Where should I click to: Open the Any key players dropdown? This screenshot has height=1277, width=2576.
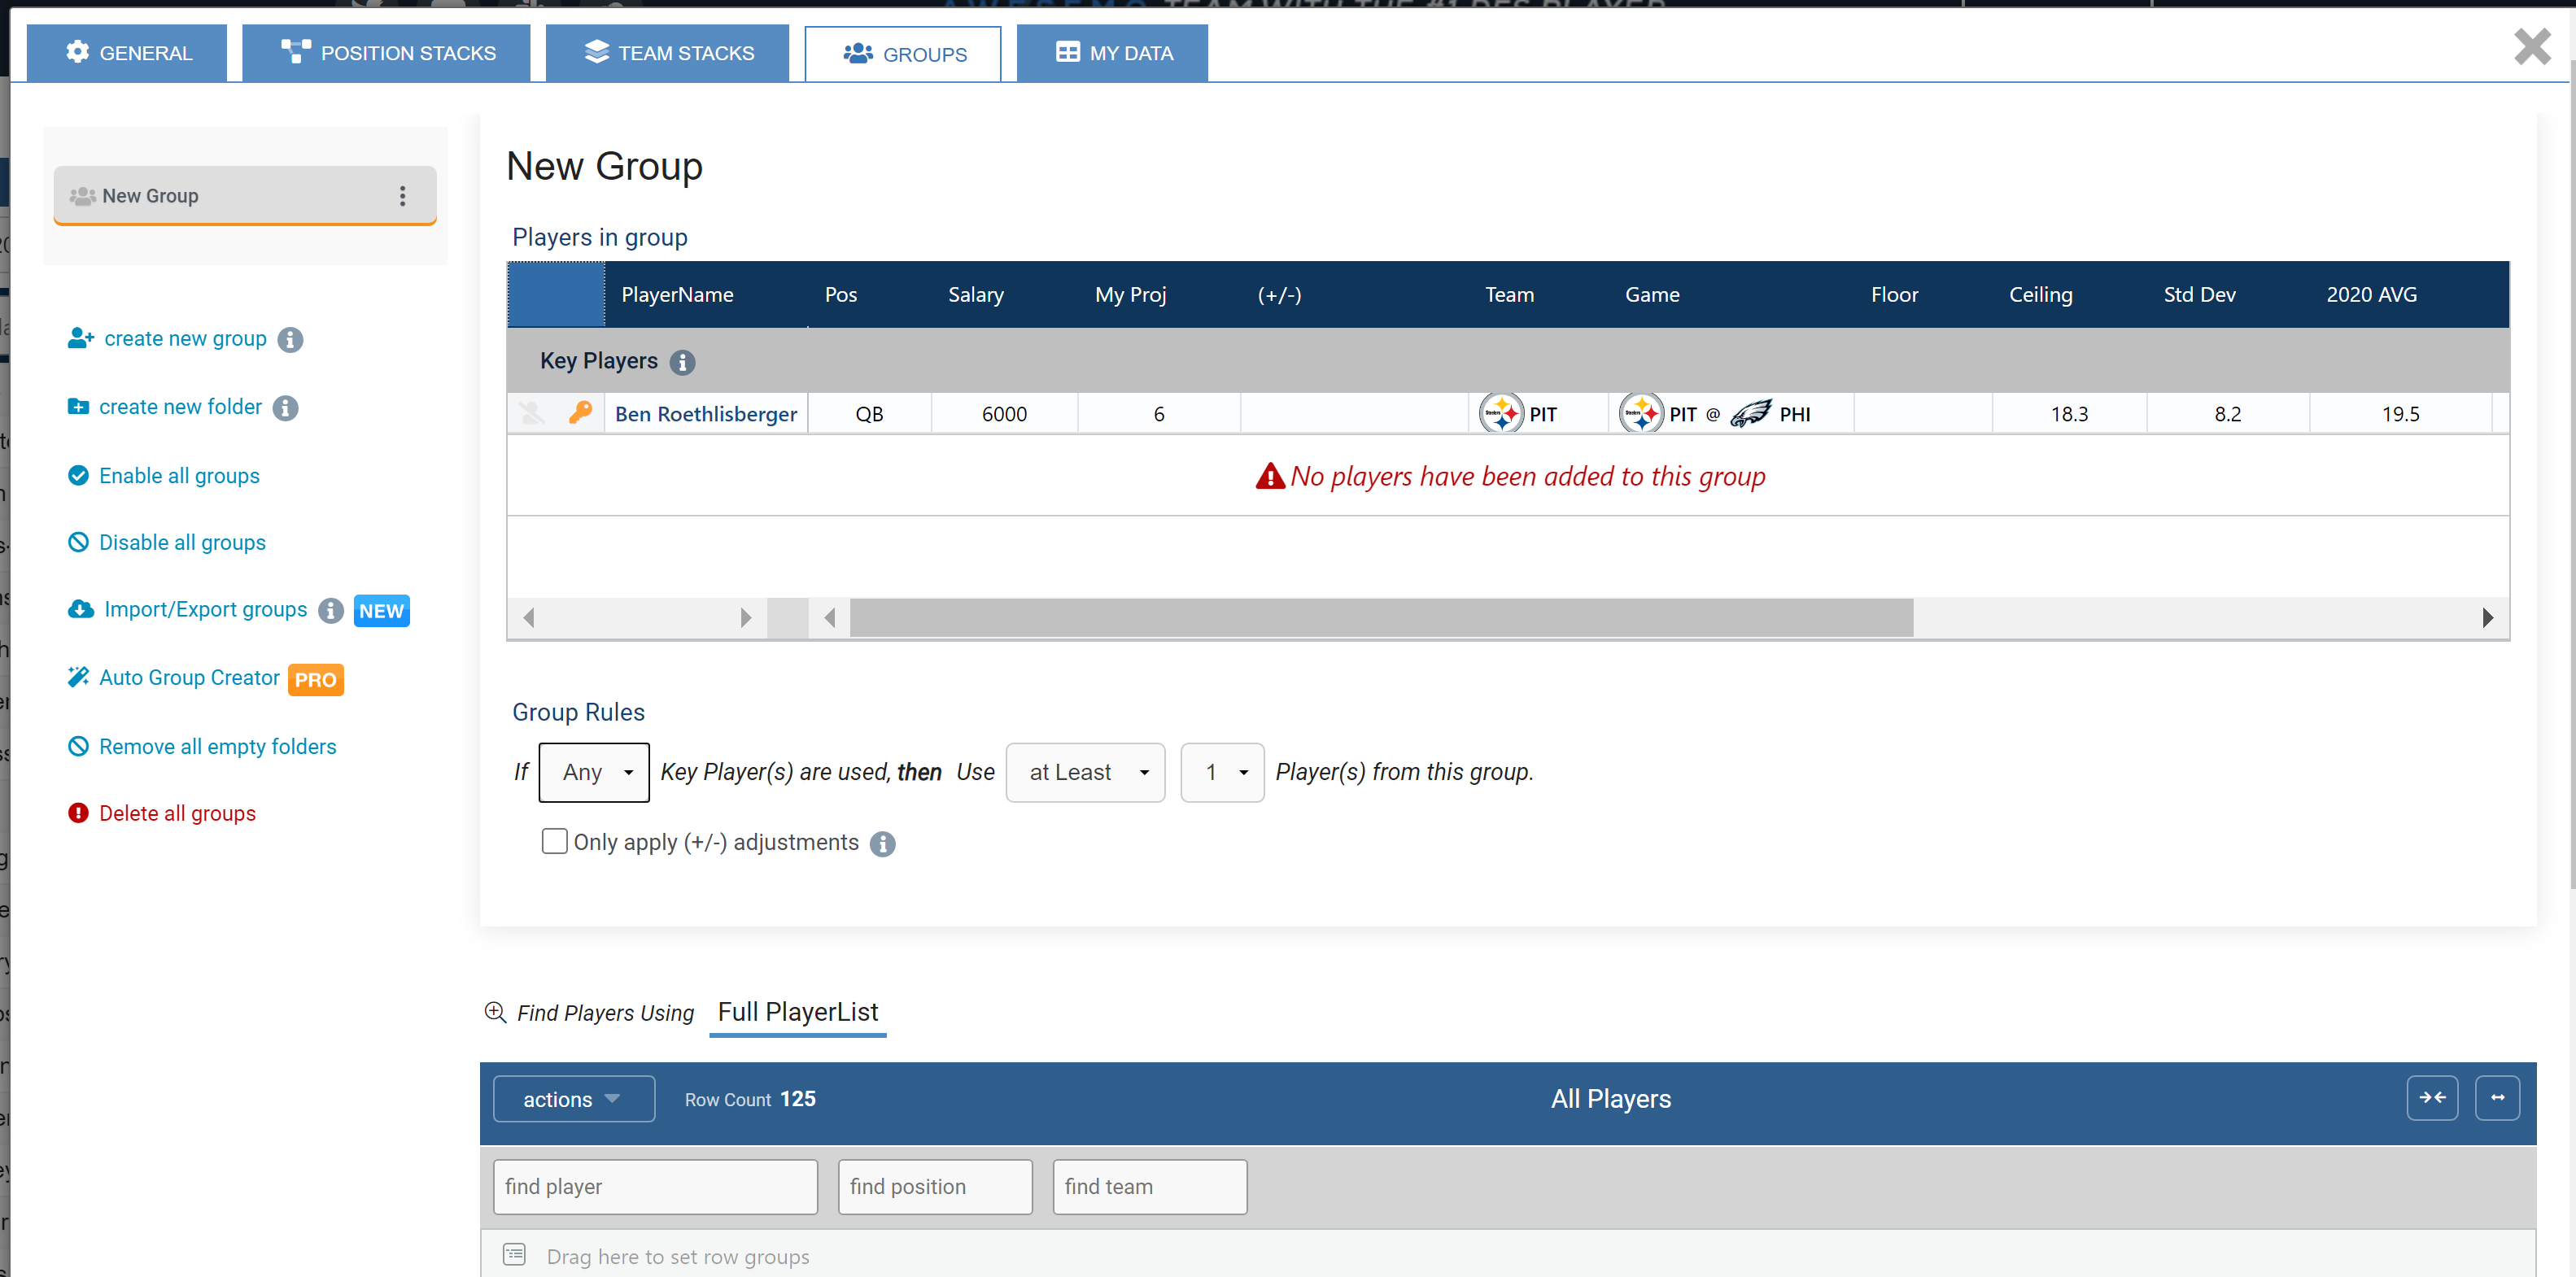click(594, 772)
